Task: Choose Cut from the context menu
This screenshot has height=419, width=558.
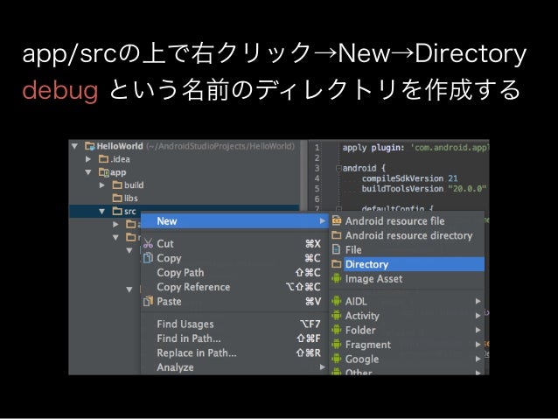Action: pos(235,244)
